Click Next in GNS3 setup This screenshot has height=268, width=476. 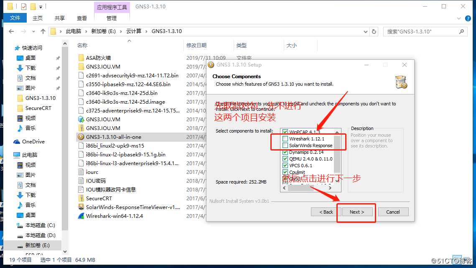pyautogui.click(x=357, y=212)
